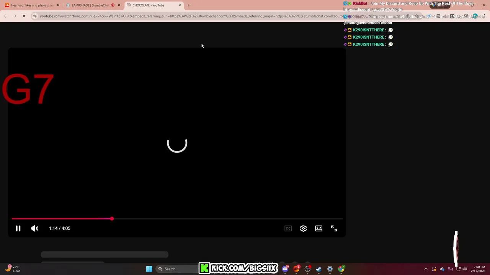Exit full screen view
This screenshot has height=275, width=490.
coord(334,228)
